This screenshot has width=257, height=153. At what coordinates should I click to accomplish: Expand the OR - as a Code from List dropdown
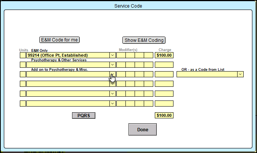(240, 74)
